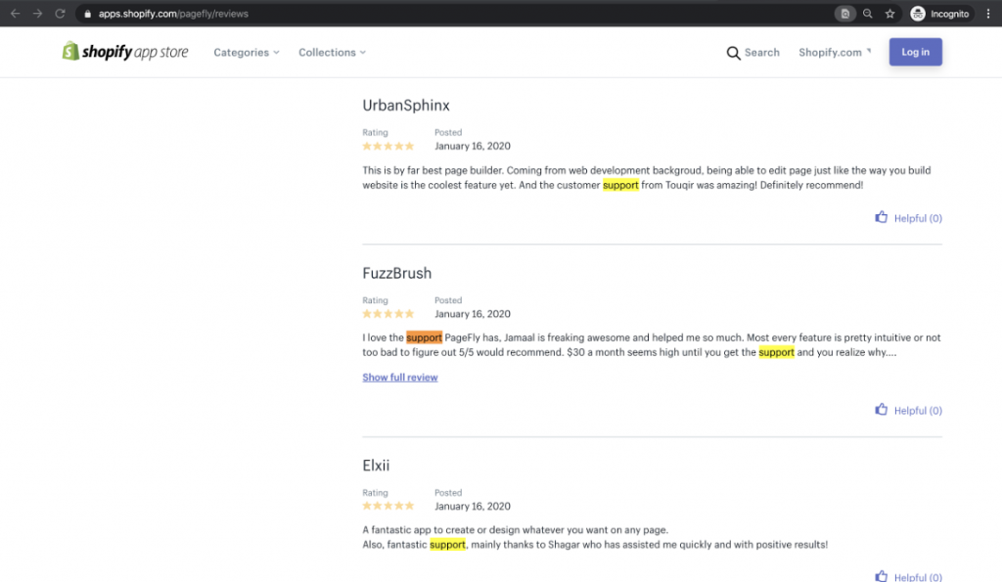Bookmark this page with the star icon
Image resolution: width=1002 pixels, height=582 pixels.
(x=890, y=14)
